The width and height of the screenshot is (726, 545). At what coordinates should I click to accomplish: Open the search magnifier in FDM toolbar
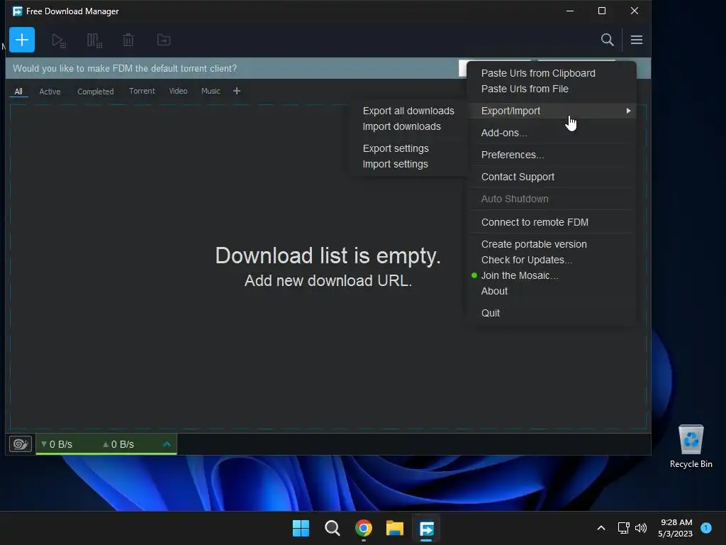[x=607, y=40]
